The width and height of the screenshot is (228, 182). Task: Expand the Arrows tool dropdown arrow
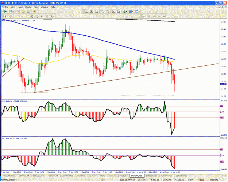pyautogui.click(x=54, y=16)
